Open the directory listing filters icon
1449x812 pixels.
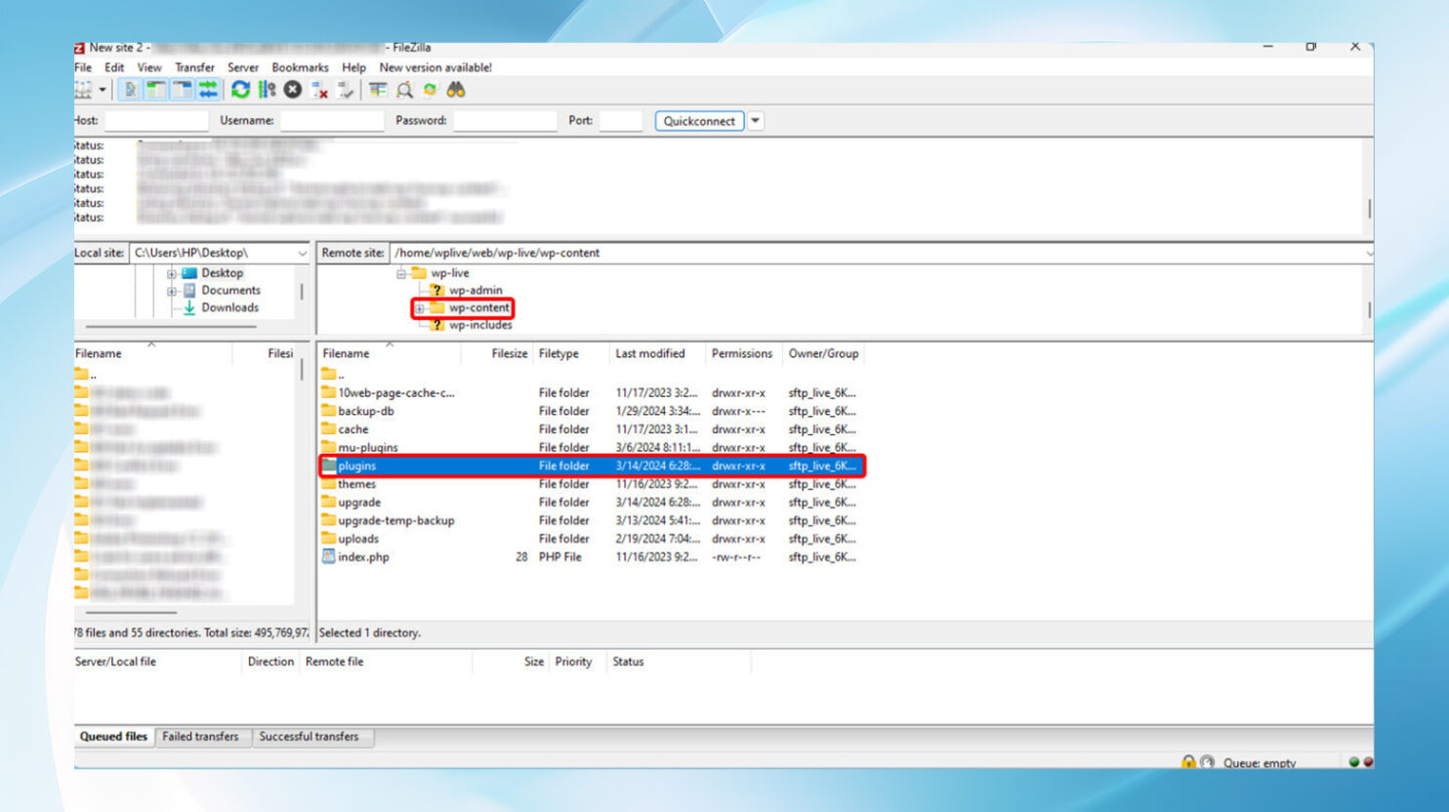click(x=378, y=90)
